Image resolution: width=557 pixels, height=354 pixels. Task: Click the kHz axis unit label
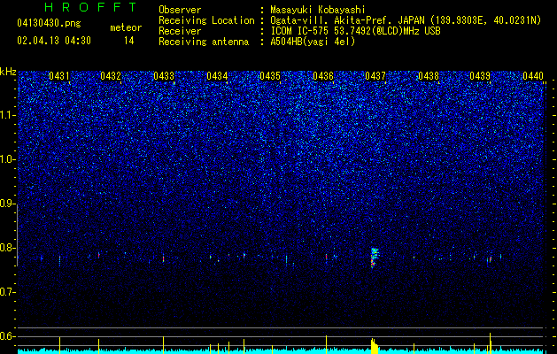8,72
